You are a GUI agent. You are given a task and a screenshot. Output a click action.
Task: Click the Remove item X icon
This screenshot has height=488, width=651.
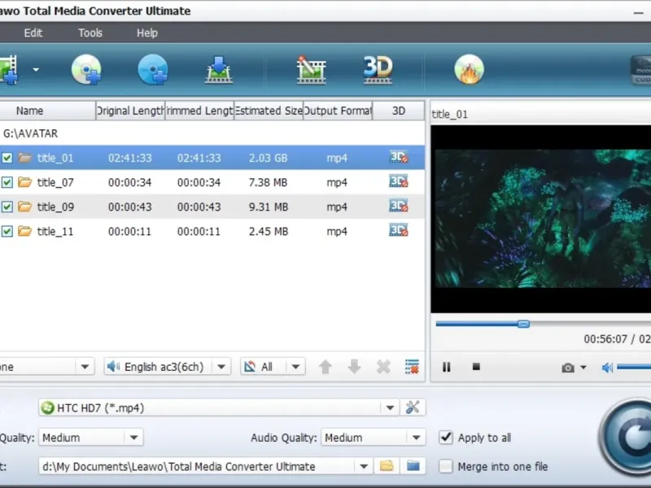coord(383,367)
